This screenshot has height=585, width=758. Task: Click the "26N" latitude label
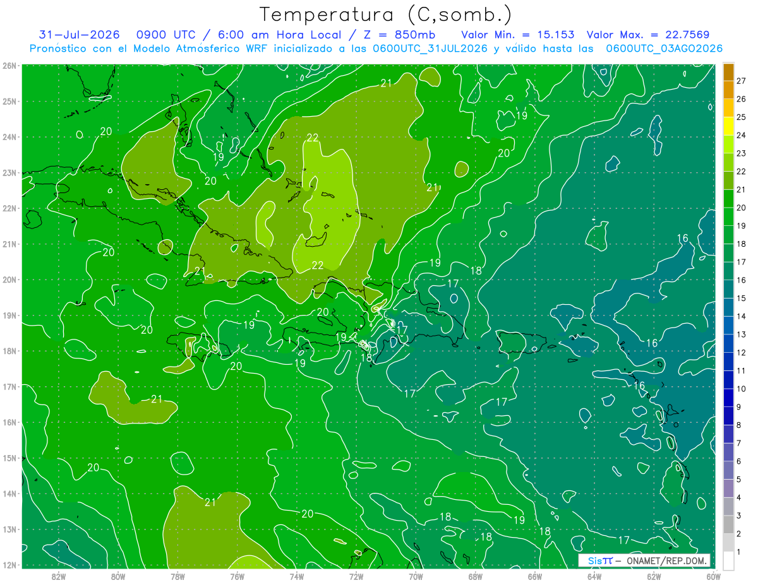pos(9,66)
